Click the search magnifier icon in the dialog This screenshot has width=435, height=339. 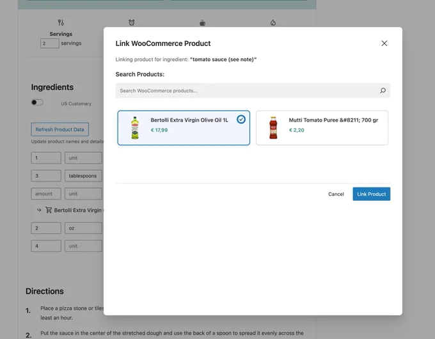click(383, 90)
